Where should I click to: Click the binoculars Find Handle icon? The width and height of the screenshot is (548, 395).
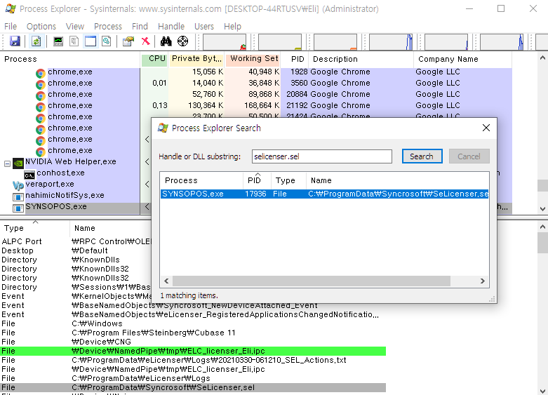coord(166,41)
